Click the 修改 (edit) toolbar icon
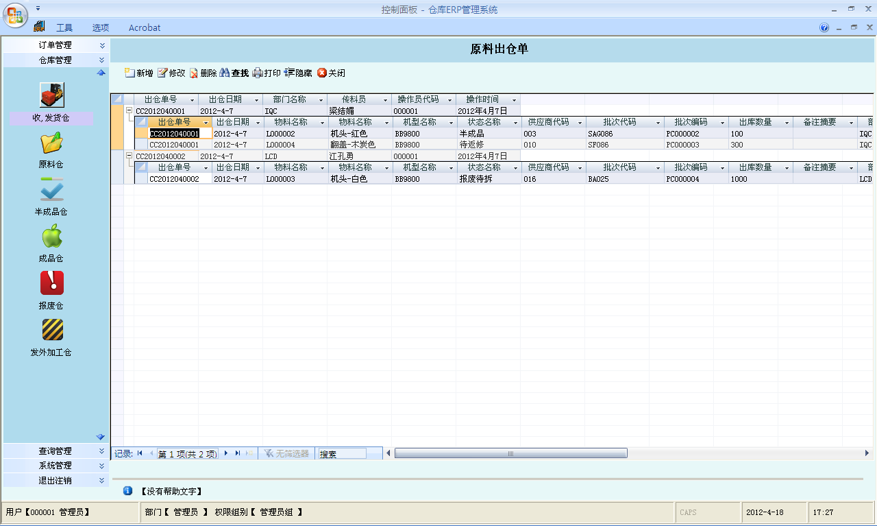 (162, 73)
